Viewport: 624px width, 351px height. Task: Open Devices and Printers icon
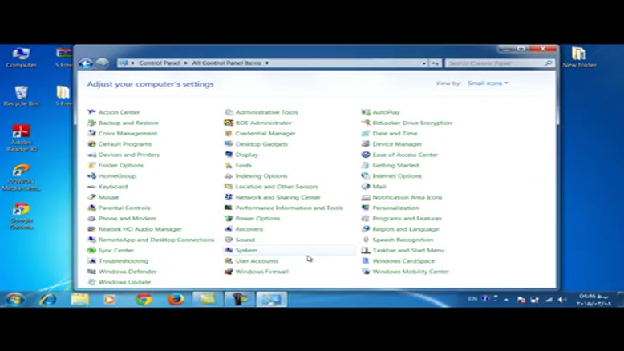pos(91,155)
